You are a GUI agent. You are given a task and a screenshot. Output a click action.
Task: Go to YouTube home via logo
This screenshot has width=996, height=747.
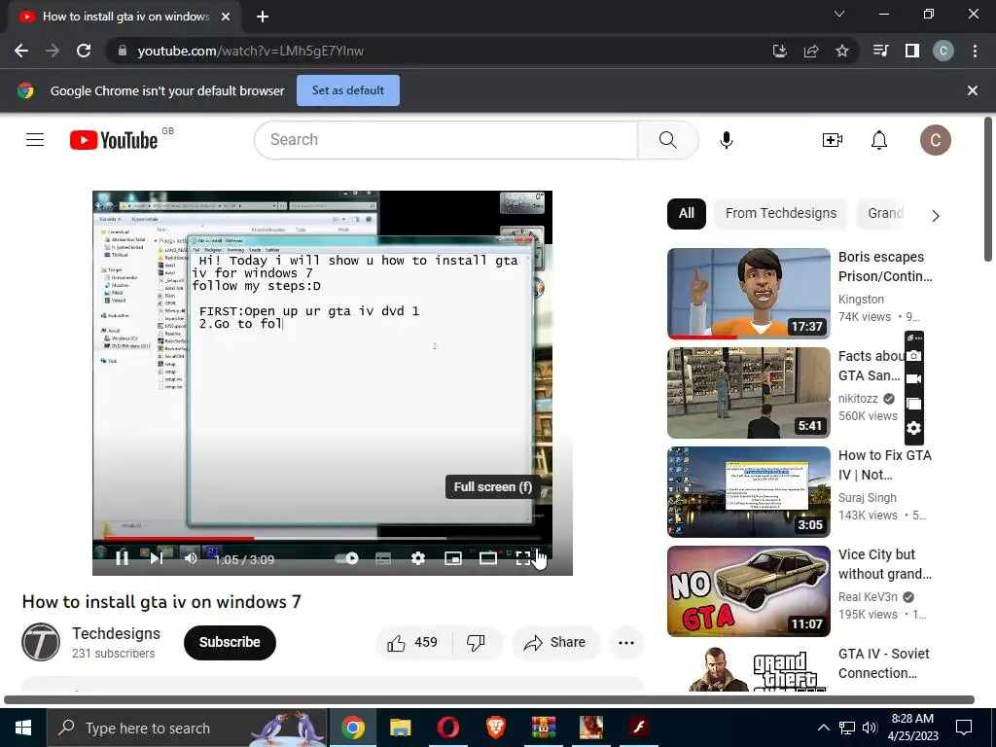[114, 140]
